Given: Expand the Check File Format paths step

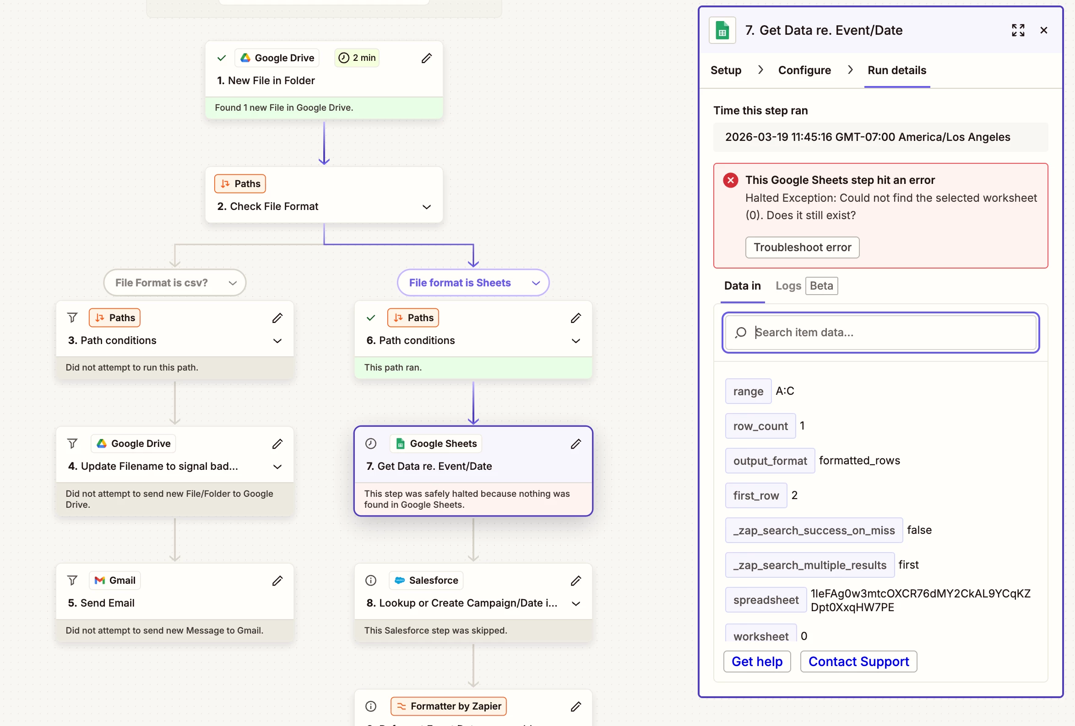Looking at the screenshot, I should [x=427, y=207].
